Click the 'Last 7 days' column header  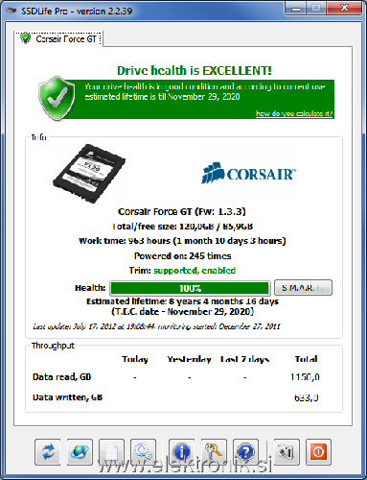(244, 359)
